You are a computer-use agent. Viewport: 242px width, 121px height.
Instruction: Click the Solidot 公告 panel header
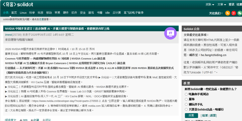212,29
